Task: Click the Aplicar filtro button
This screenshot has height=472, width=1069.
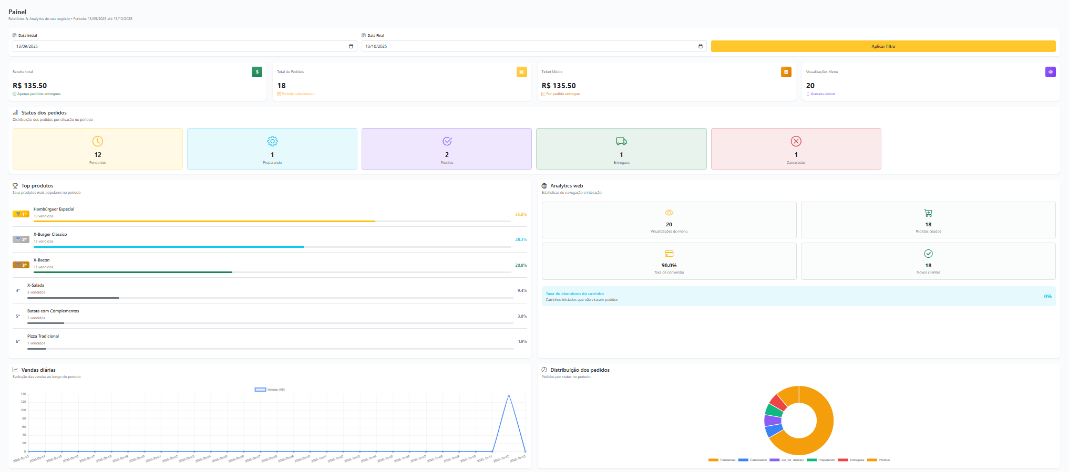Action: (883, 46)
